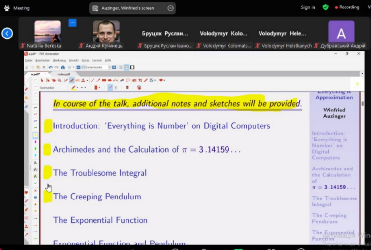Click the undo arrow icon
The image size is (371, 250).
50,67
